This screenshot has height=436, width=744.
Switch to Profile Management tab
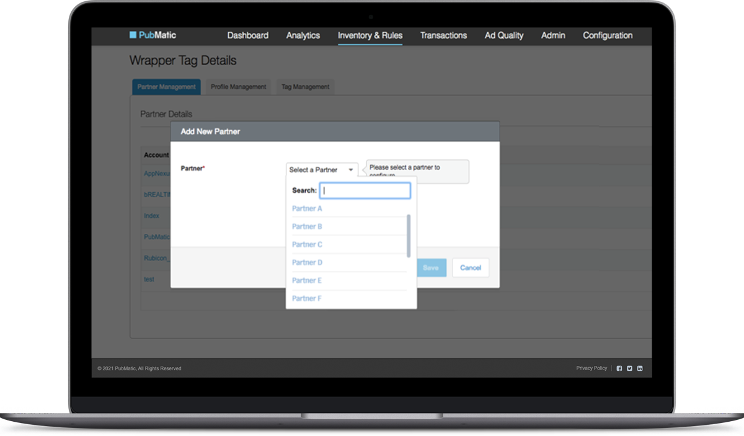(x=238, y=87)
